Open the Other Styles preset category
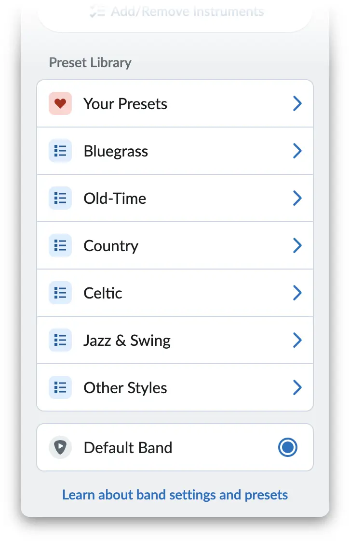The width and height of the screenshot is (350, 541). pos(125,388)
